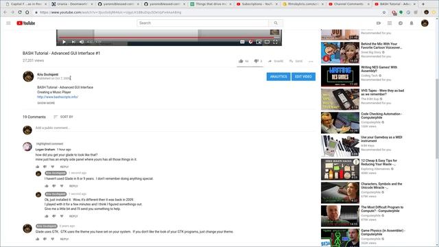439x247 pixels.
Task: Enter fullscreen mode on the player
Action: [x=275, y=42]
